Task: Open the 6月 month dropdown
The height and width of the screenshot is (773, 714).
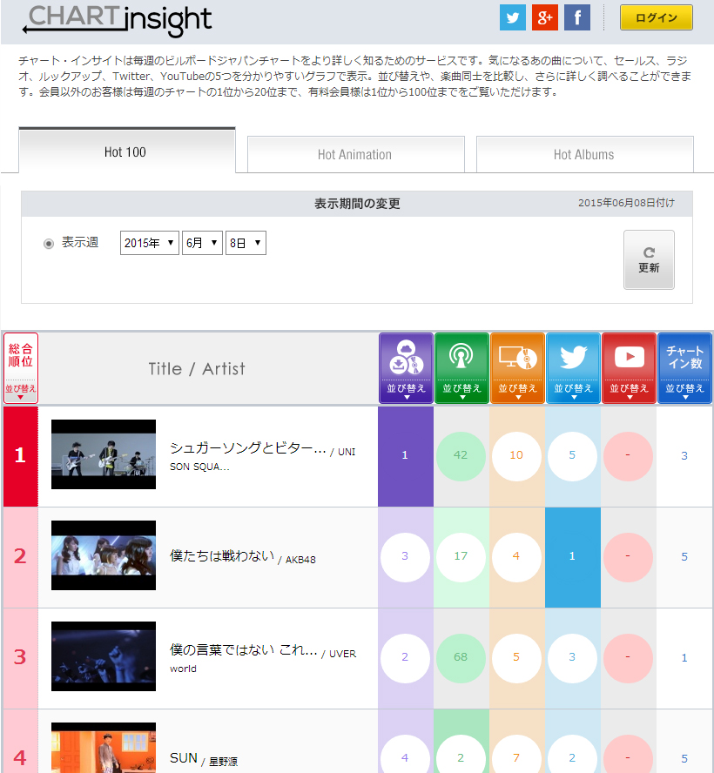Action: pos(202,243)
